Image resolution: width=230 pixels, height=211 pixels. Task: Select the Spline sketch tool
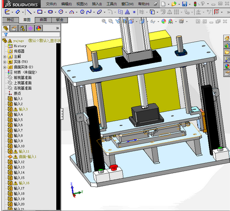click(x=88, y=12)
